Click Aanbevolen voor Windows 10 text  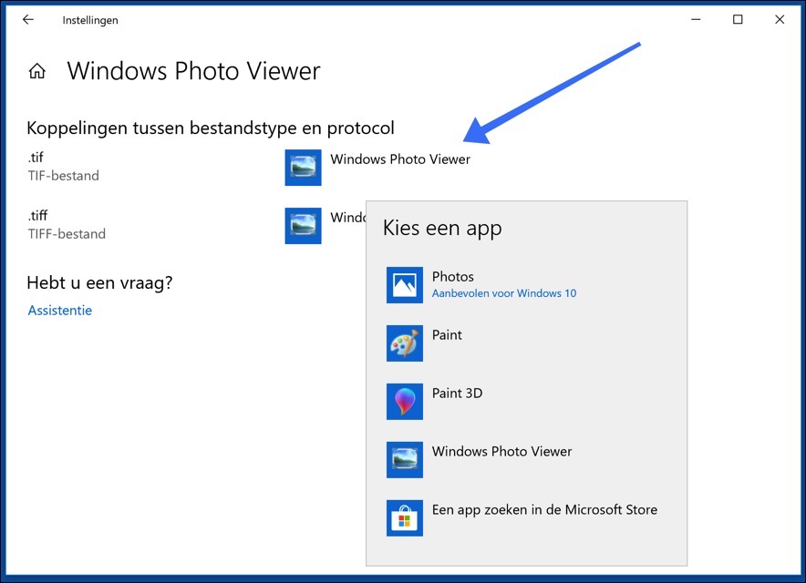click(x=503, y=293)
